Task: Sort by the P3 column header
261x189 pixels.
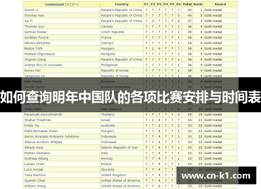Action: tap(159, 4)
